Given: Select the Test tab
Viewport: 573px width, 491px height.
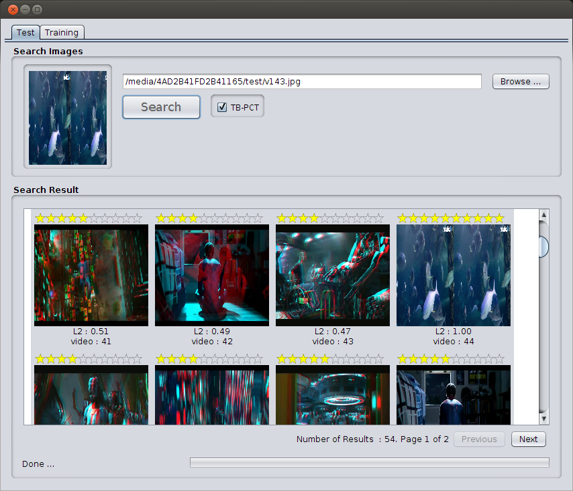Looking at the screenshot, I should [x=25, y=32].
